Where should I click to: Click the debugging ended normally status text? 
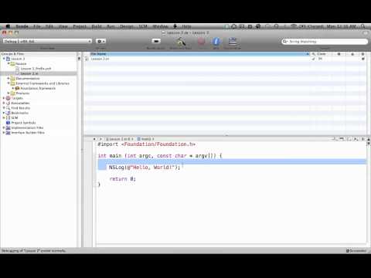point(33,250)
